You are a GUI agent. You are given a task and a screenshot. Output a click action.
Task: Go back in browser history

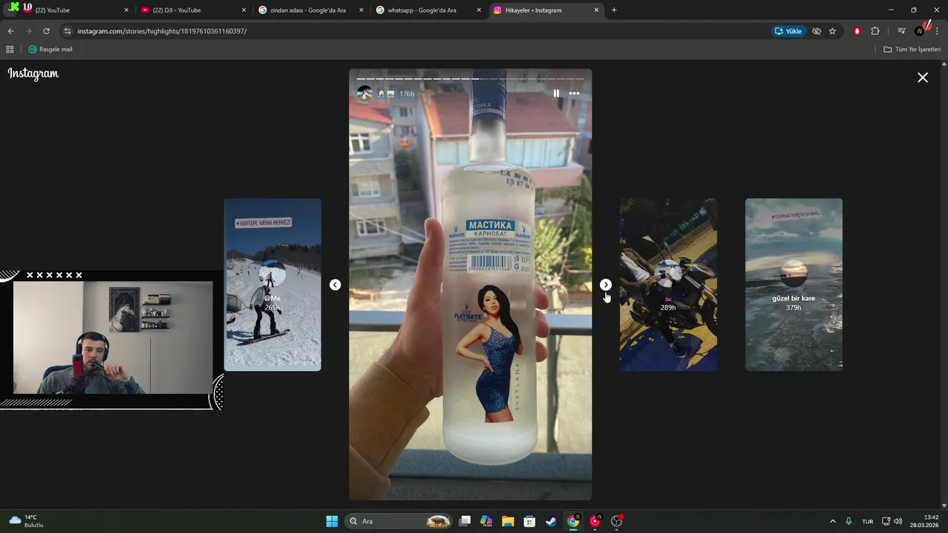point(10,31)
